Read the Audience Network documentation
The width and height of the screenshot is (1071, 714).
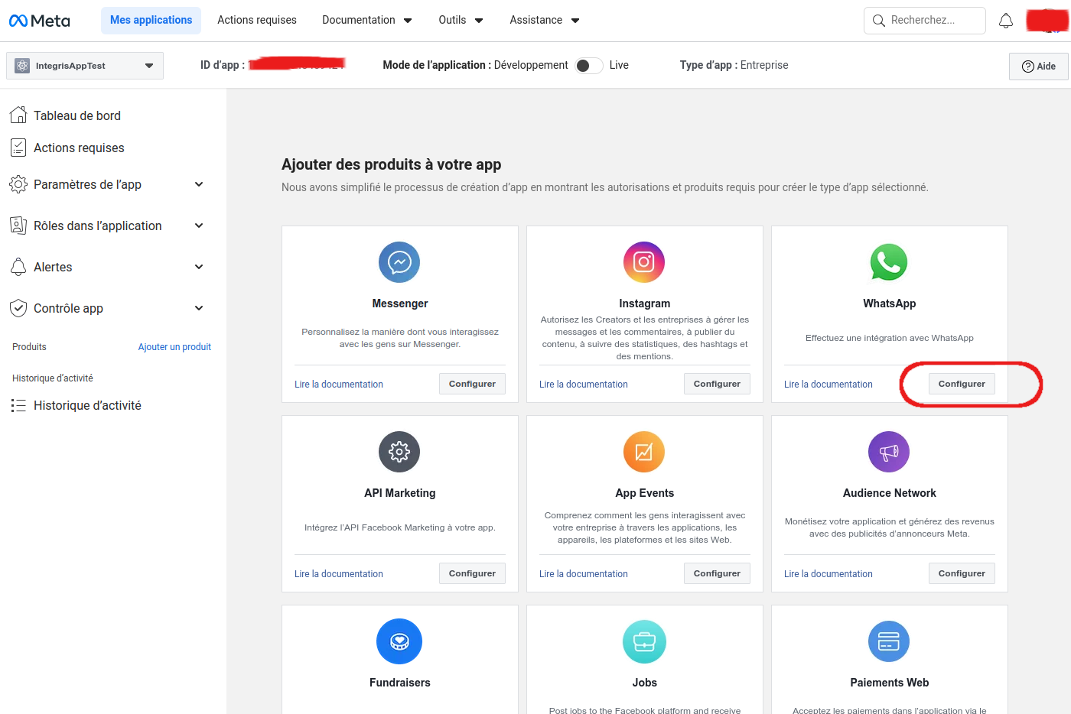click(828, 574)
